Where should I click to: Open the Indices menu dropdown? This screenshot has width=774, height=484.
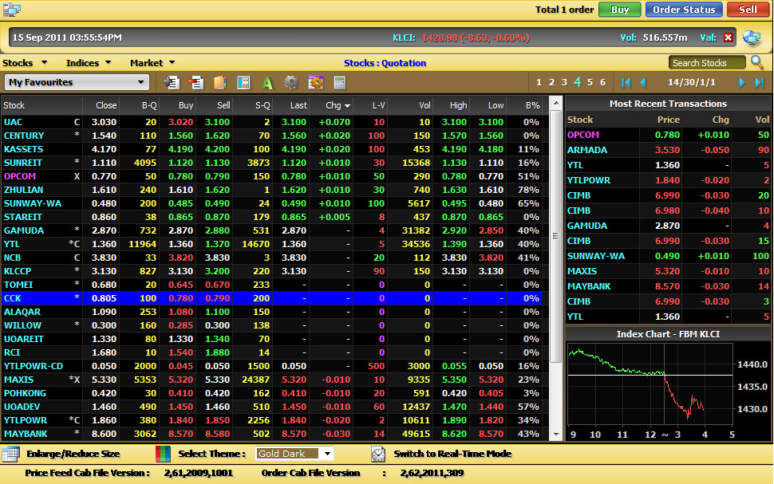click(89, 63)
